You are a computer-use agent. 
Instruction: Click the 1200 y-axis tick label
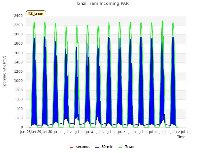19,71
